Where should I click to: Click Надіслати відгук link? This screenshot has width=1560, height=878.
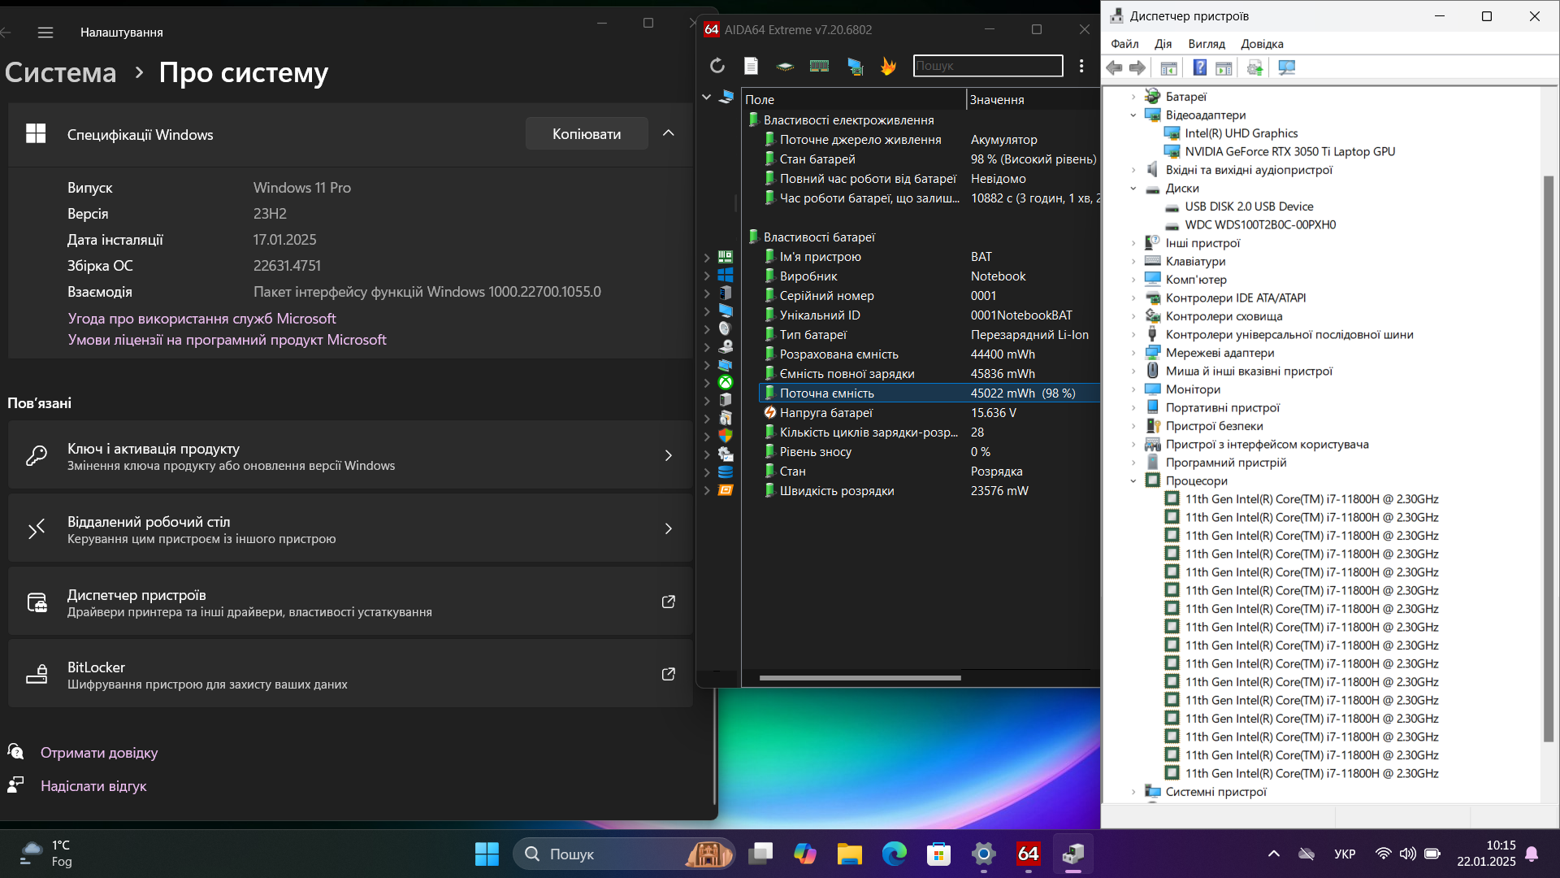pyautogui.click(x=93, y=786)
